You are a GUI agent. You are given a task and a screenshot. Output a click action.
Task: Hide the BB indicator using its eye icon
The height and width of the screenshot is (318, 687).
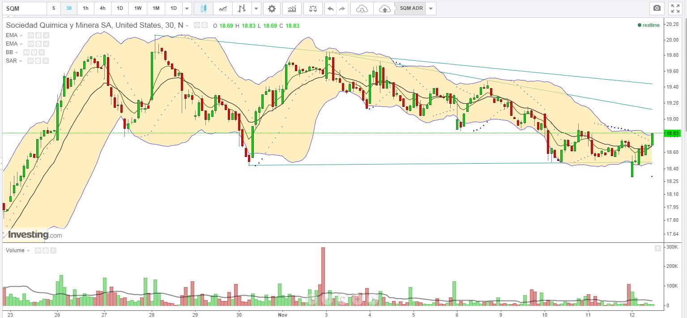point(26,52)
